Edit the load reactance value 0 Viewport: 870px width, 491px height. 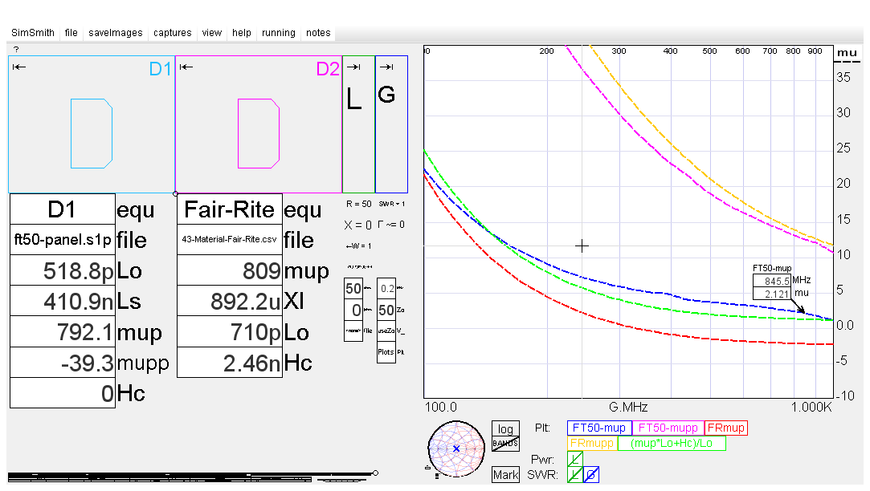[x=353, y=310]
